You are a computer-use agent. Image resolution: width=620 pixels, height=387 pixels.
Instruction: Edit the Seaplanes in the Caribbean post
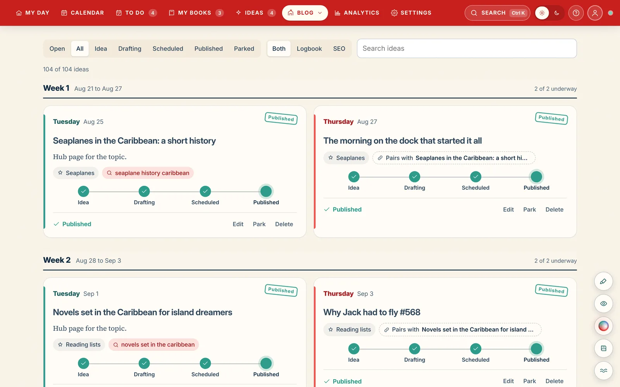point(238,224)
